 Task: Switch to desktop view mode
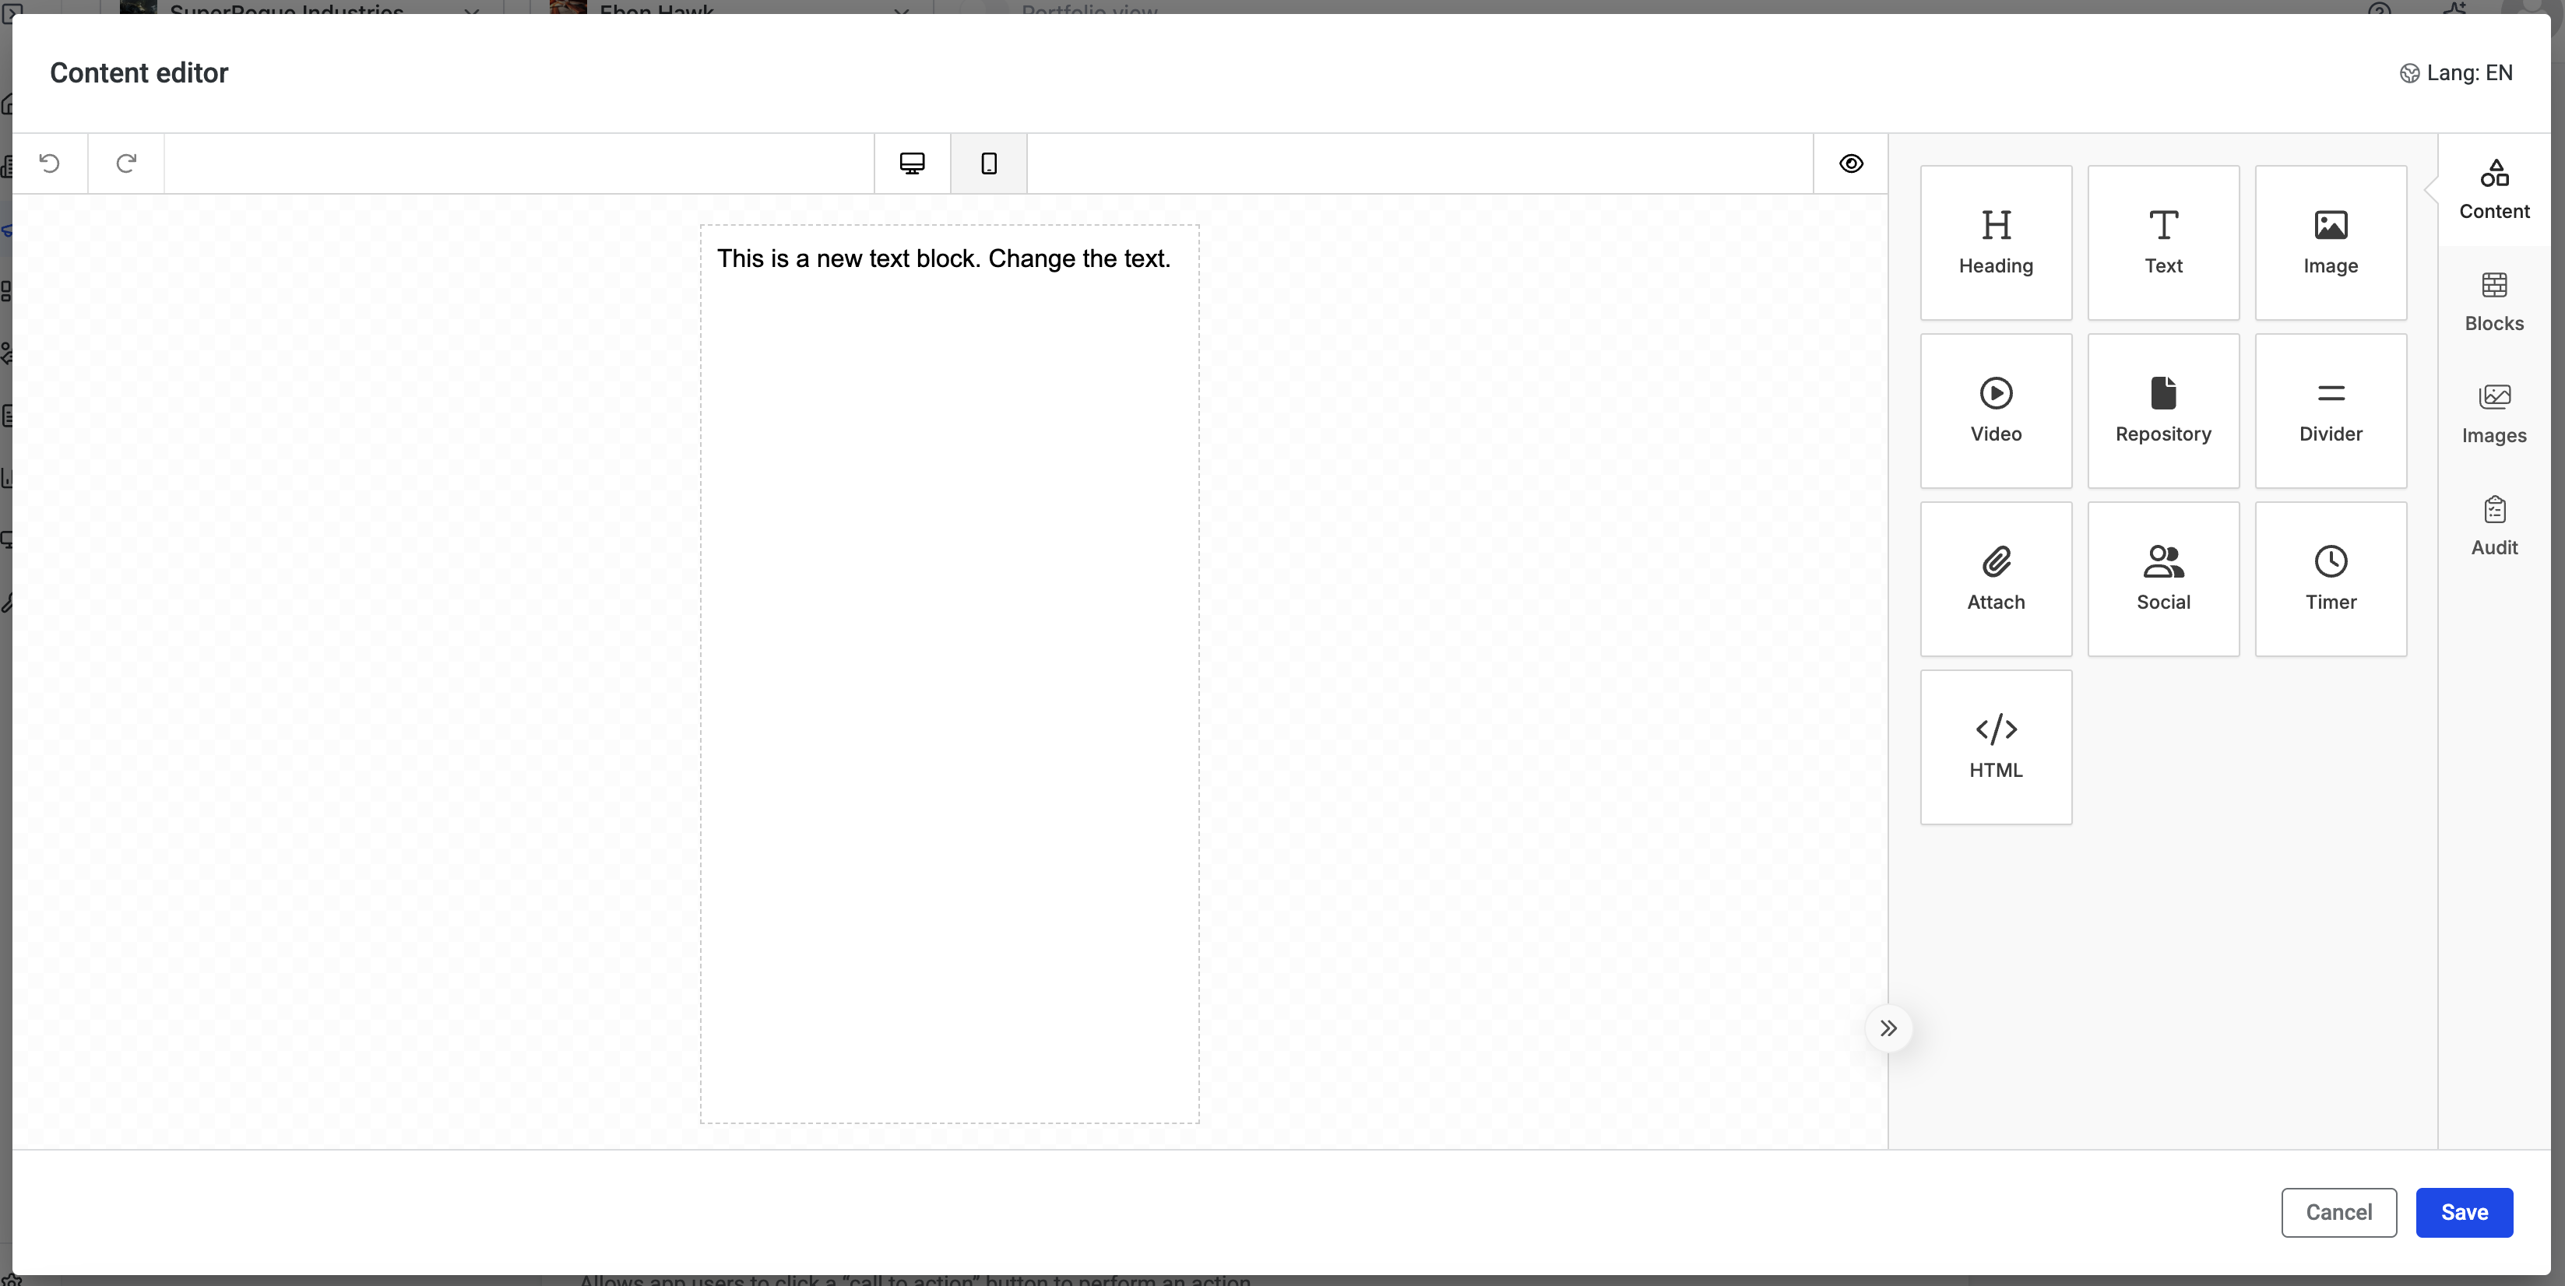pyautogui.click(x=912, y=163)
